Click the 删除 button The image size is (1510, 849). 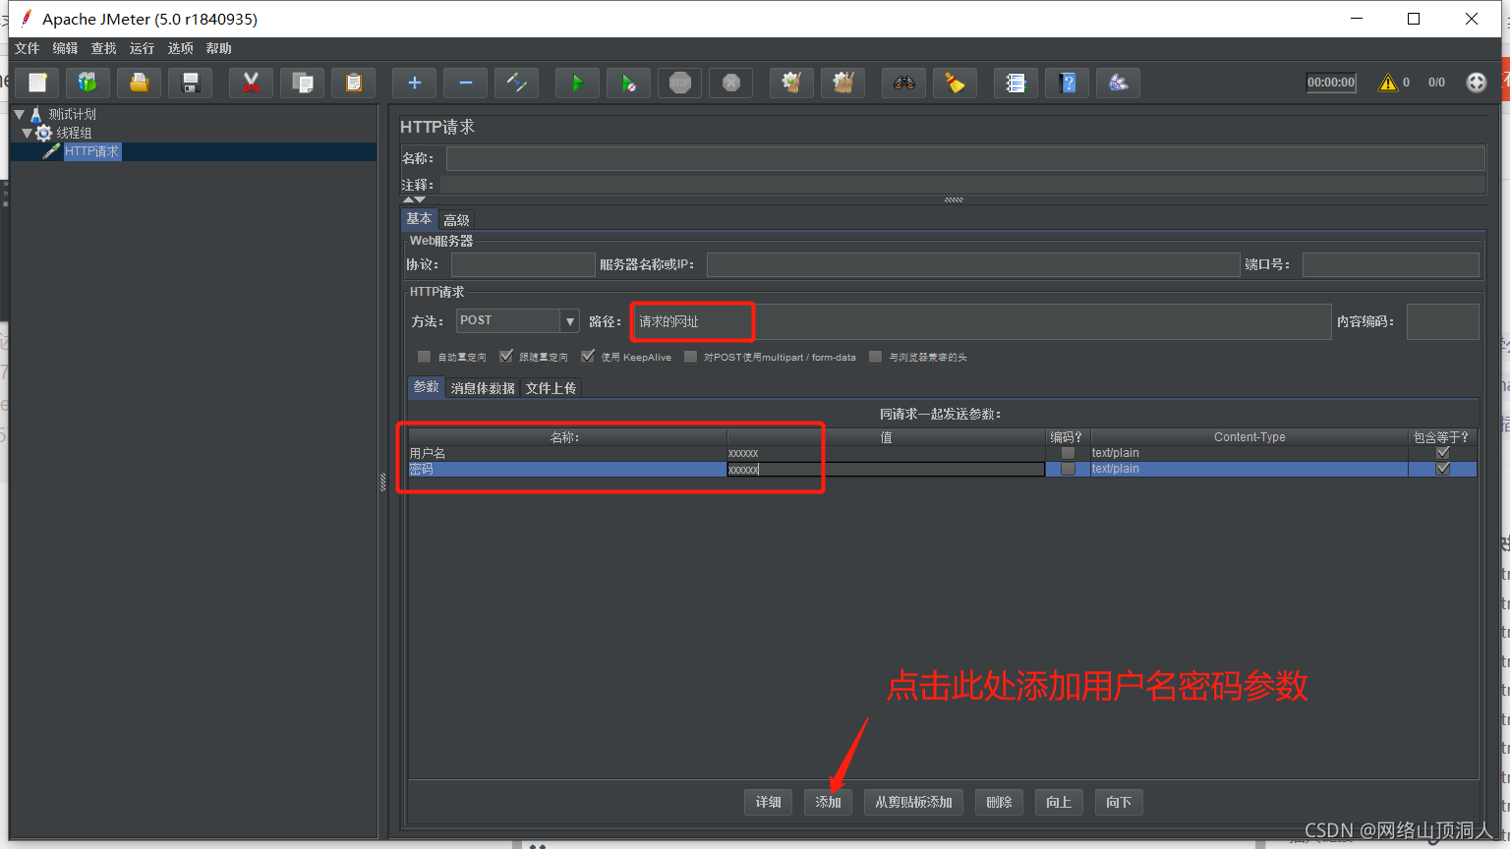point(999,802)
